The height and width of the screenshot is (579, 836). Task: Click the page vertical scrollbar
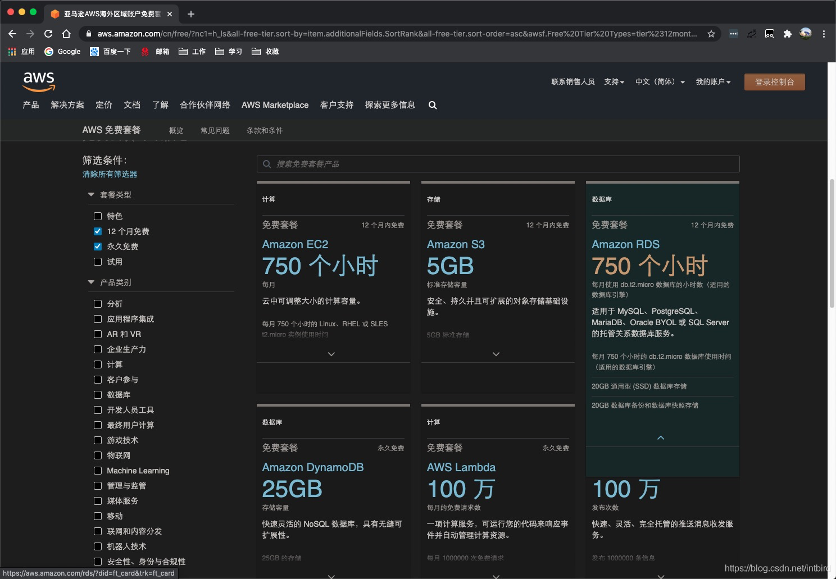832,243
